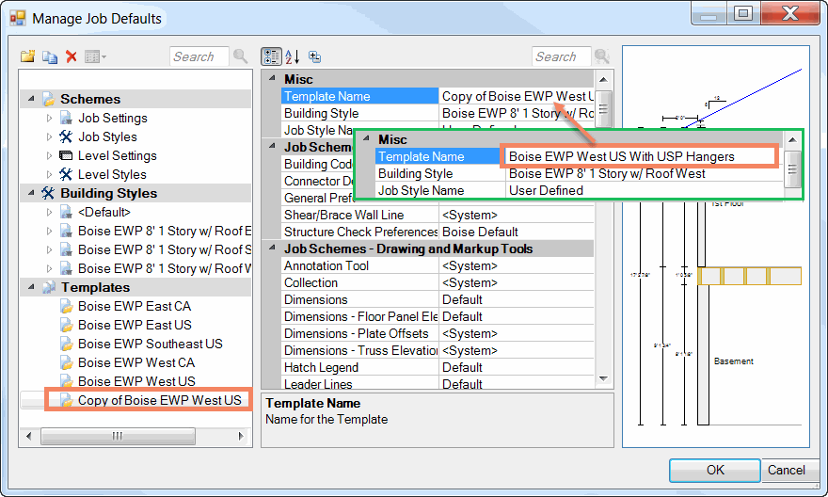
Task: Select Boise EWP East CA template
Action: point(135,306)
